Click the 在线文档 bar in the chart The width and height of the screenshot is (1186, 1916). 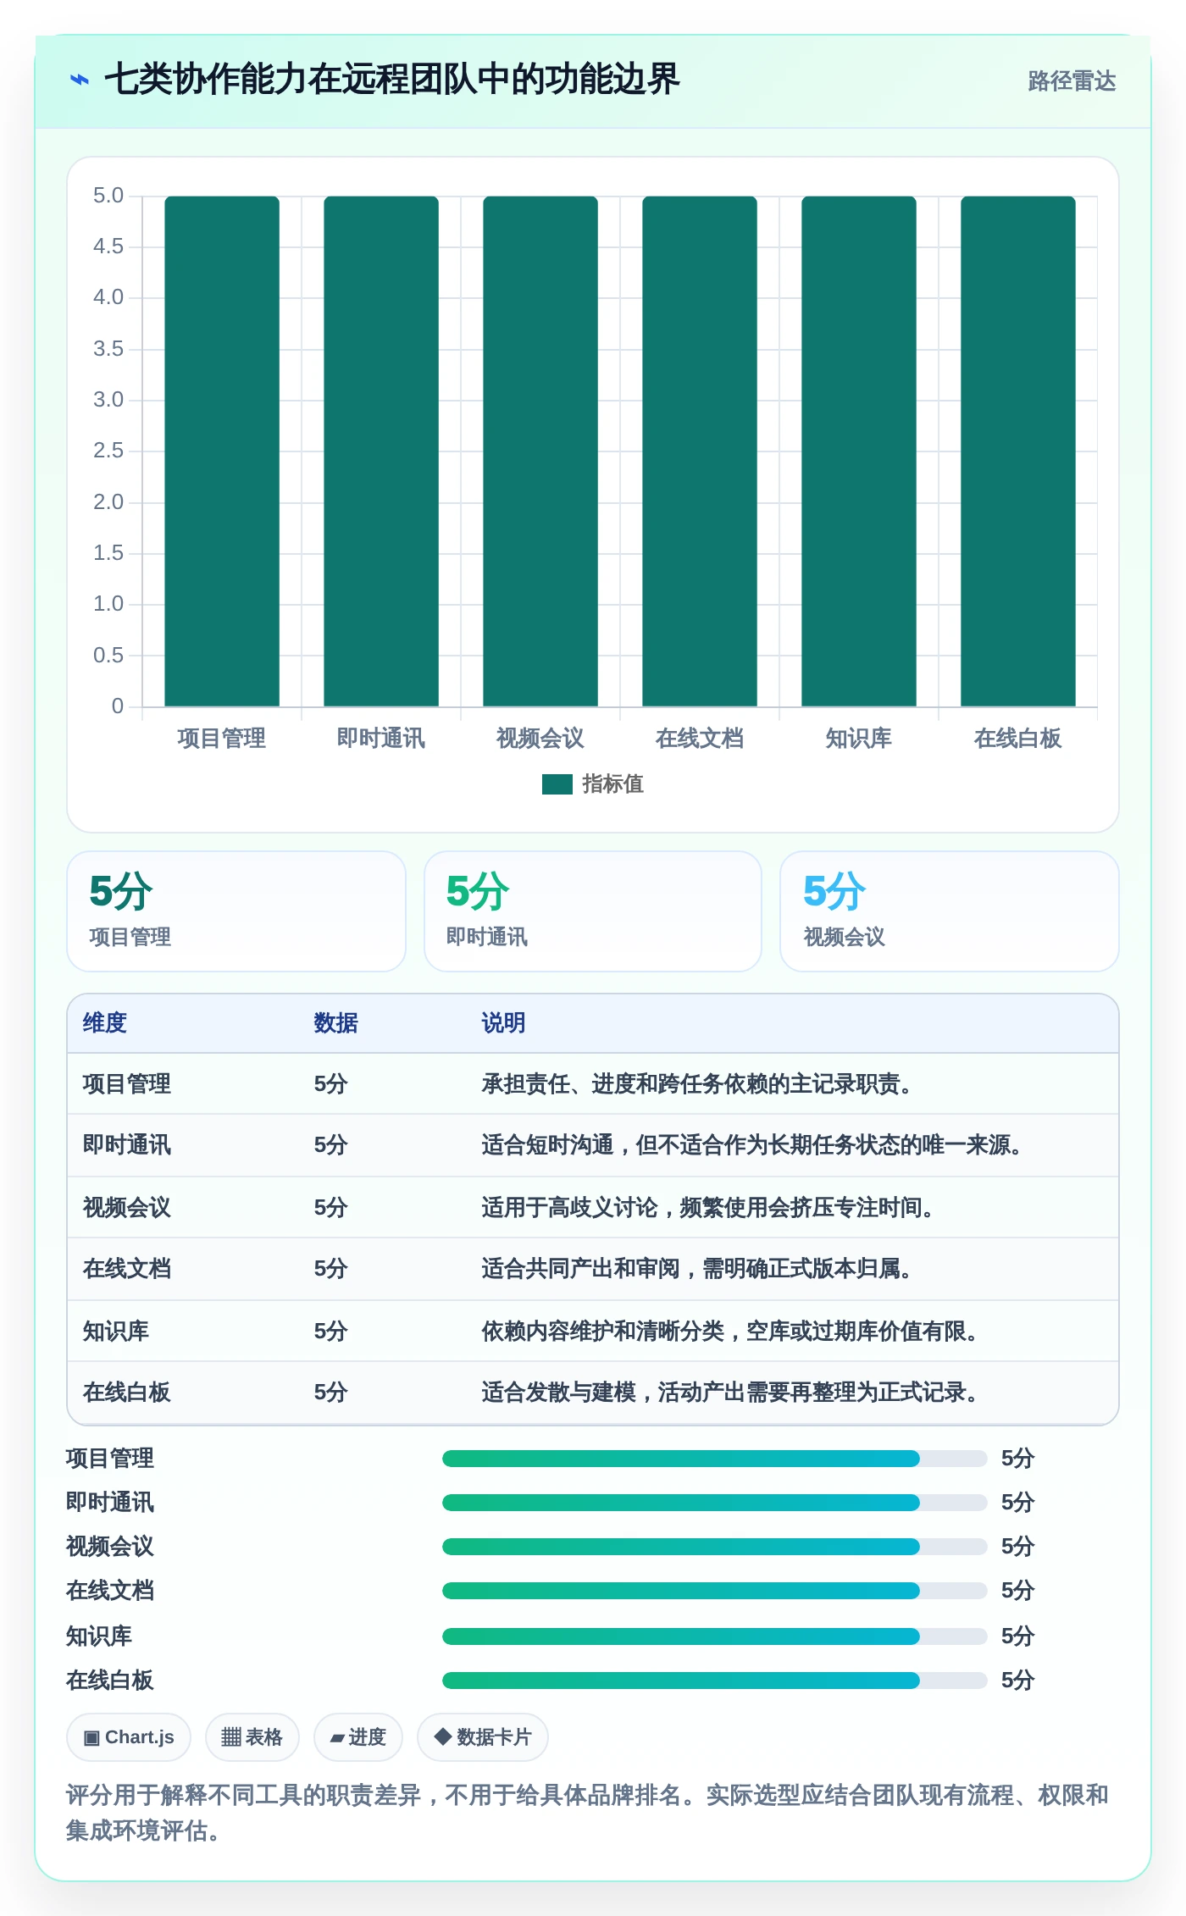(x=700, y=451)
